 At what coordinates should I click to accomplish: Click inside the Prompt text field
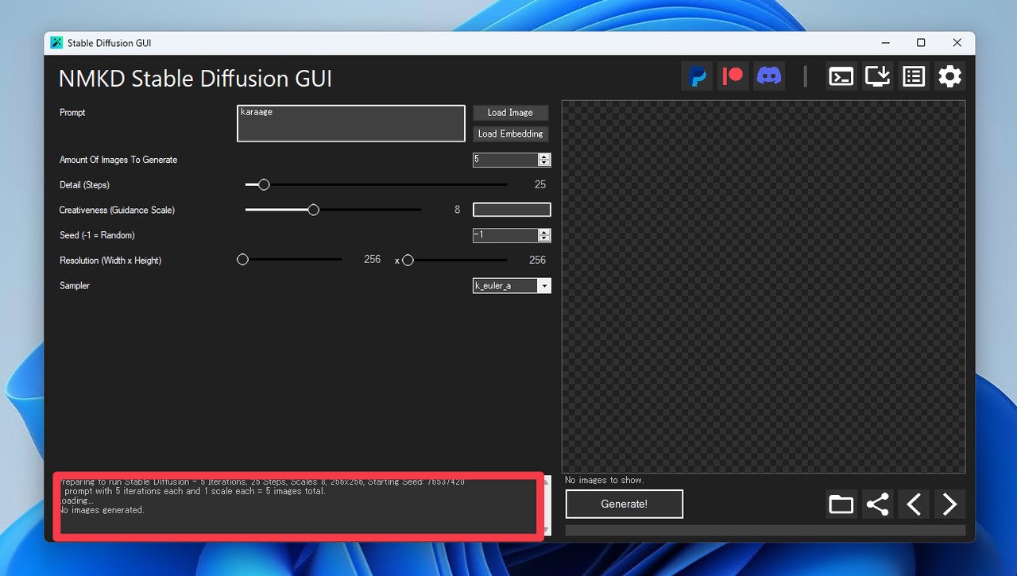(350, 123)
